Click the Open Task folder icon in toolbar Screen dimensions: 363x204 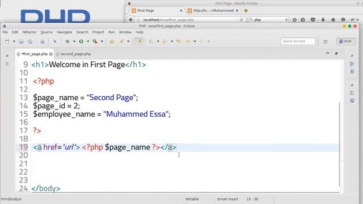click(112, 41)
